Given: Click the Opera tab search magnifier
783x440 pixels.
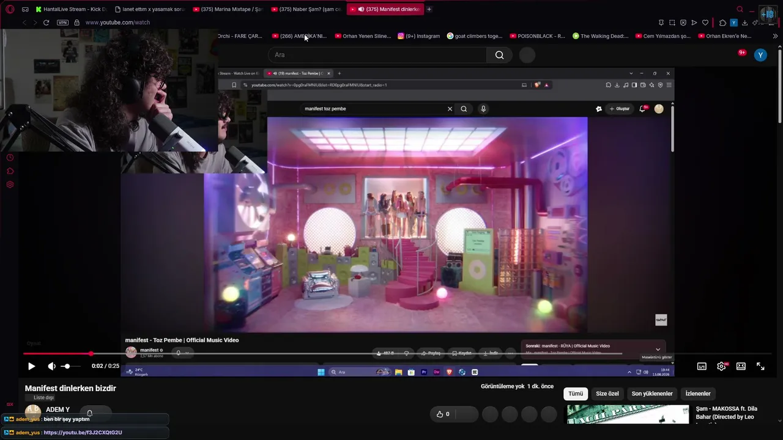Looking at the screenshot, I should tap(740, 9).
